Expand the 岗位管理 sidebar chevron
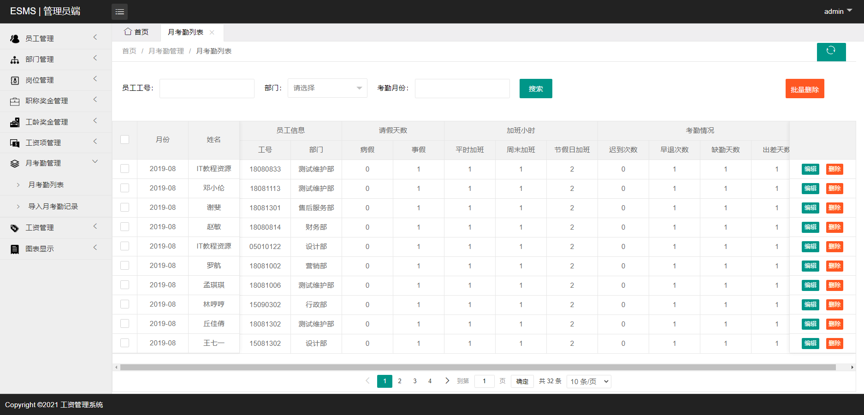 tap(95, 79)
